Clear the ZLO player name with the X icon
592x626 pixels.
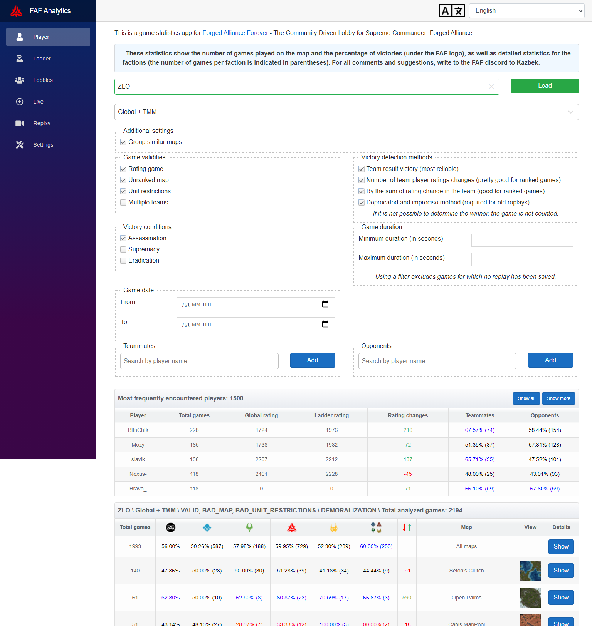491,87
